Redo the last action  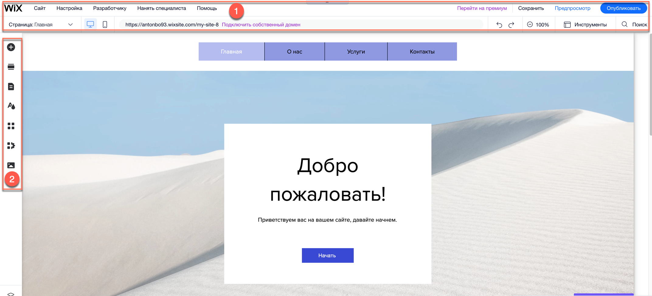[x=512, y=25]
